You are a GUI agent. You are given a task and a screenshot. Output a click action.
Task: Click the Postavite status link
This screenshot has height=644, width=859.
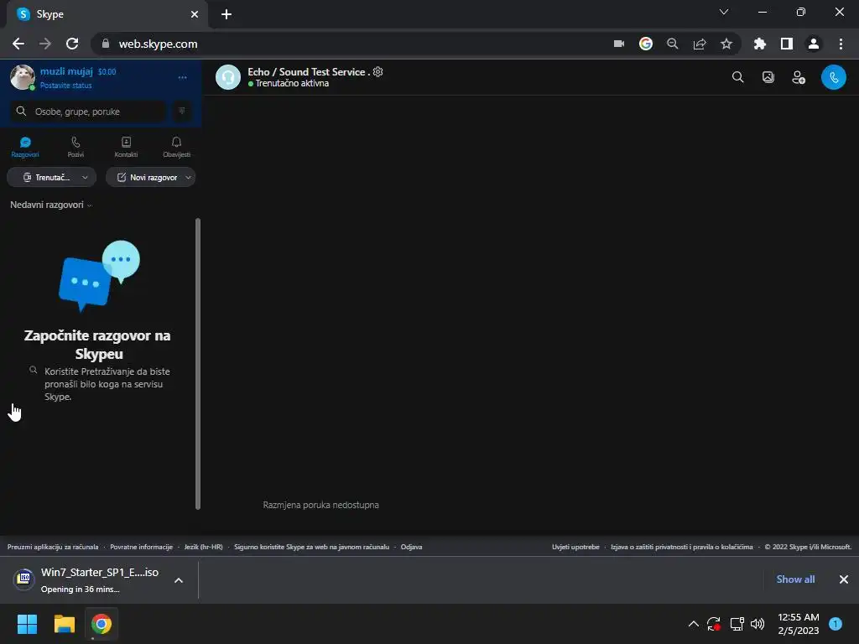65,86
